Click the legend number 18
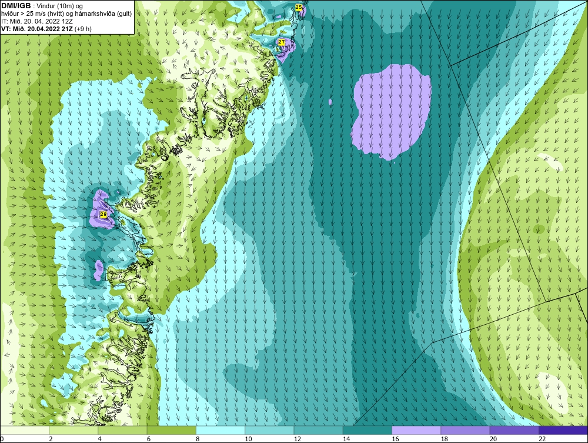This screenshot has width=588, height=443. [445, 439]
